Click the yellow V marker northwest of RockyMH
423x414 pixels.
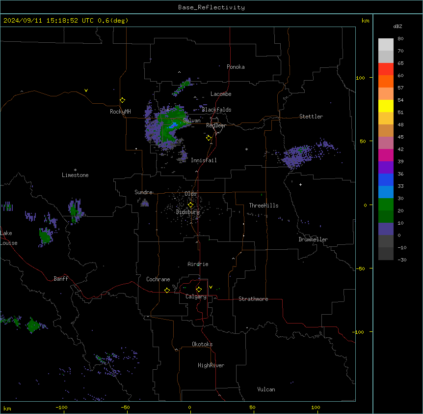tap(86, 90)
